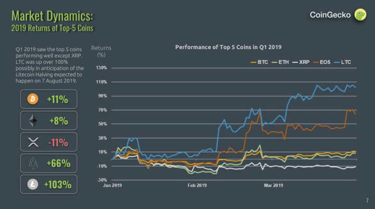Click the Ethereum diamond icon
Screen dimensions: 375x209
tap(33, 120)
